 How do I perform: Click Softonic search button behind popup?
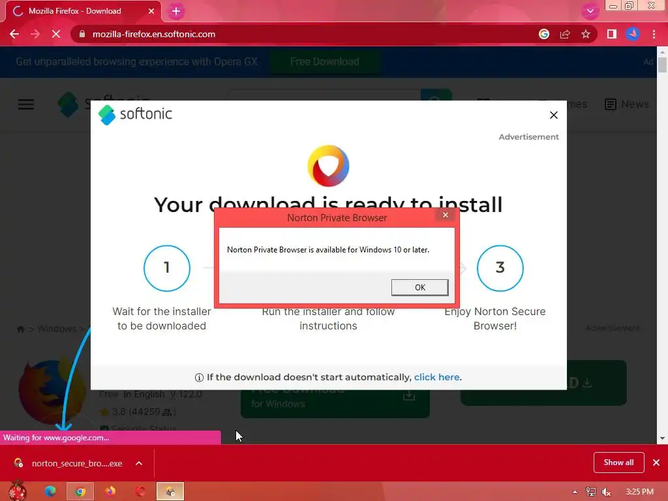tap(435, 95)
